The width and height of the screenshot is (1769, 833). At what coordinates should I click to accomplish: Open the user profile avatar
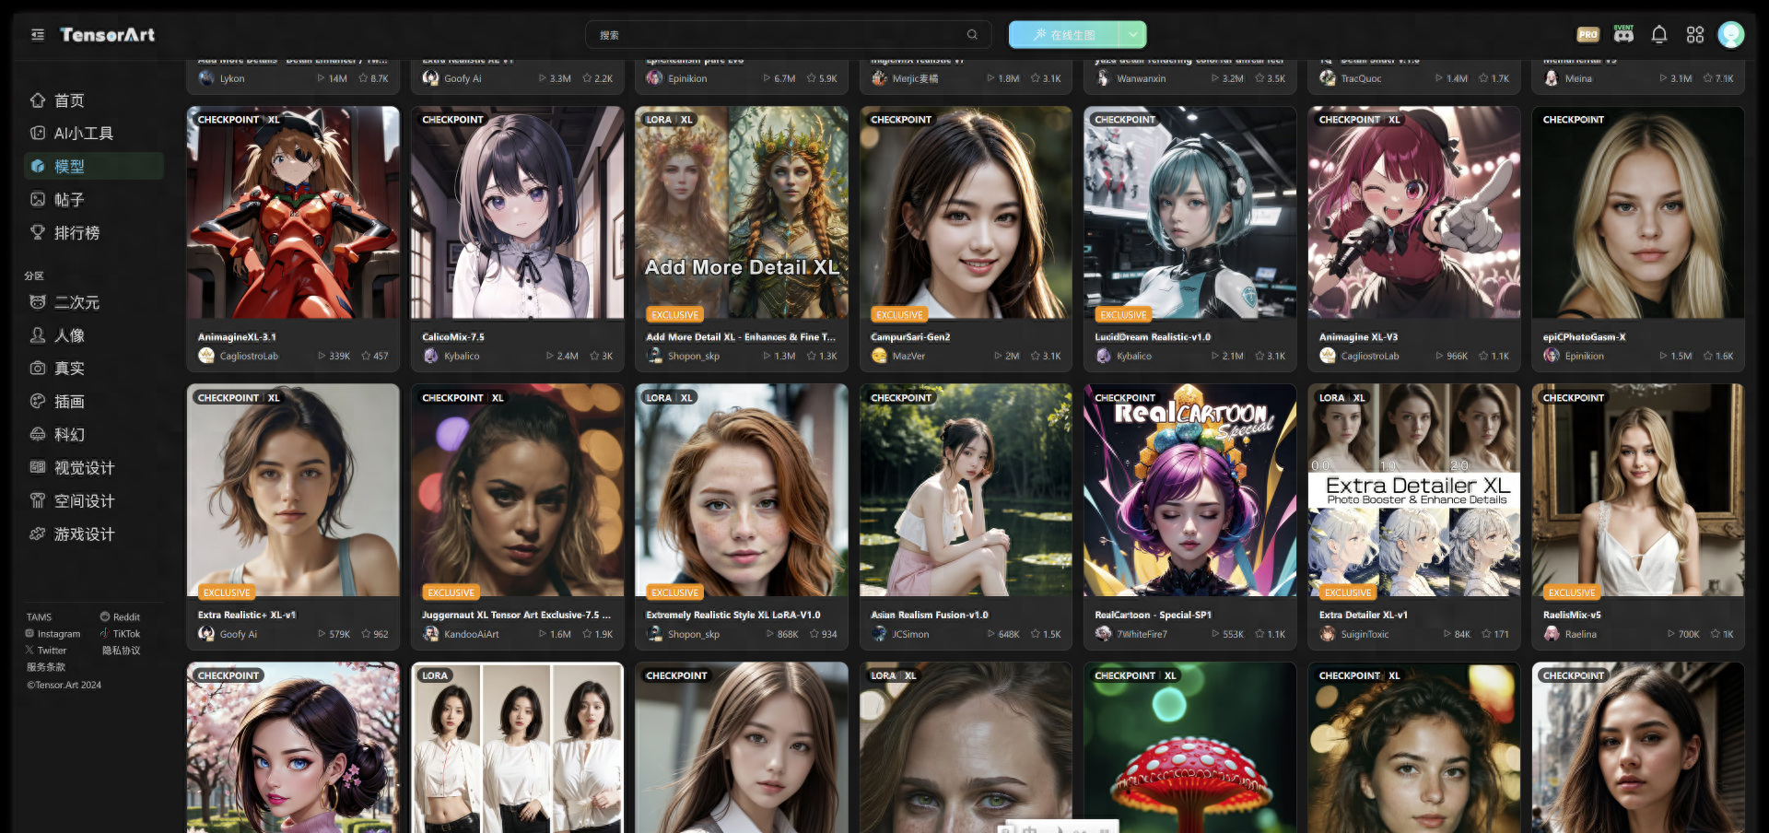[x=1731, y=35]
